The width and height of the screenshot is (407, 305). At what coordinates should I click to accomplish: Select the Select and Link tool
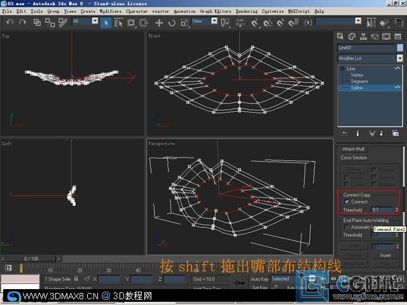(37, 23)
